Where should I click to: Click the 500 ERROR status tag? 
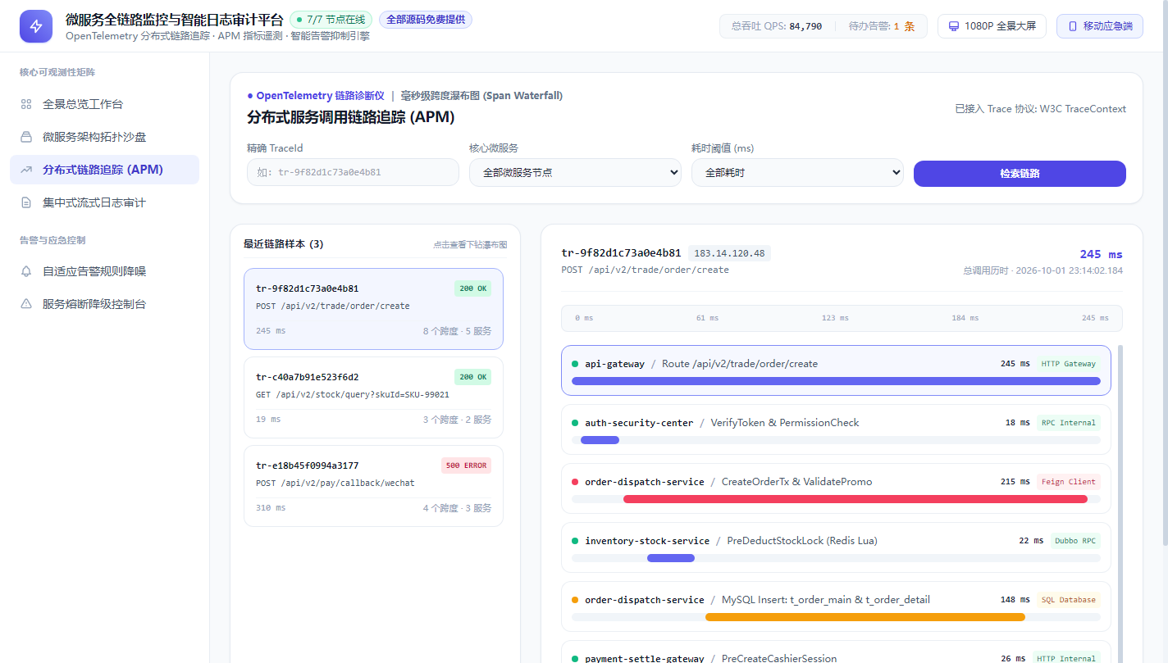coord(466,465)
